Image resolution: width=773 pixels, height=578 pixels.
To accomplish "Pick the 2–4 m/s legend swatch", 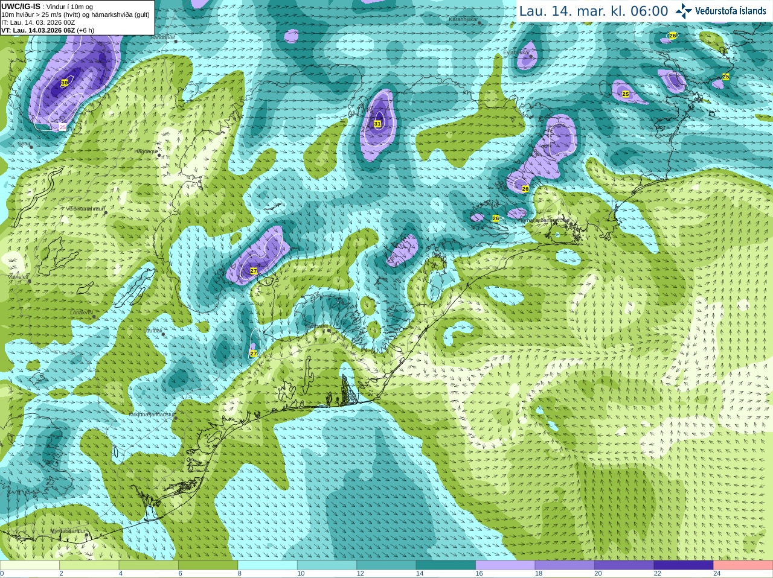I will (x=89, y=565).
